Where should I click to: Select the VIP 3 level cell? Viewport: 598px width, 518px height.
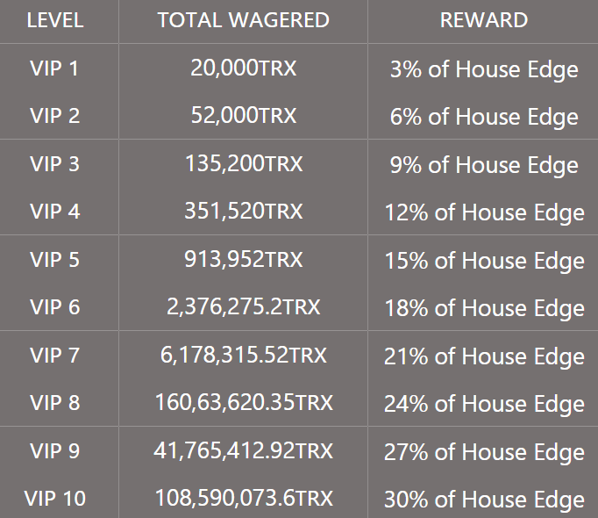(55, 164)
